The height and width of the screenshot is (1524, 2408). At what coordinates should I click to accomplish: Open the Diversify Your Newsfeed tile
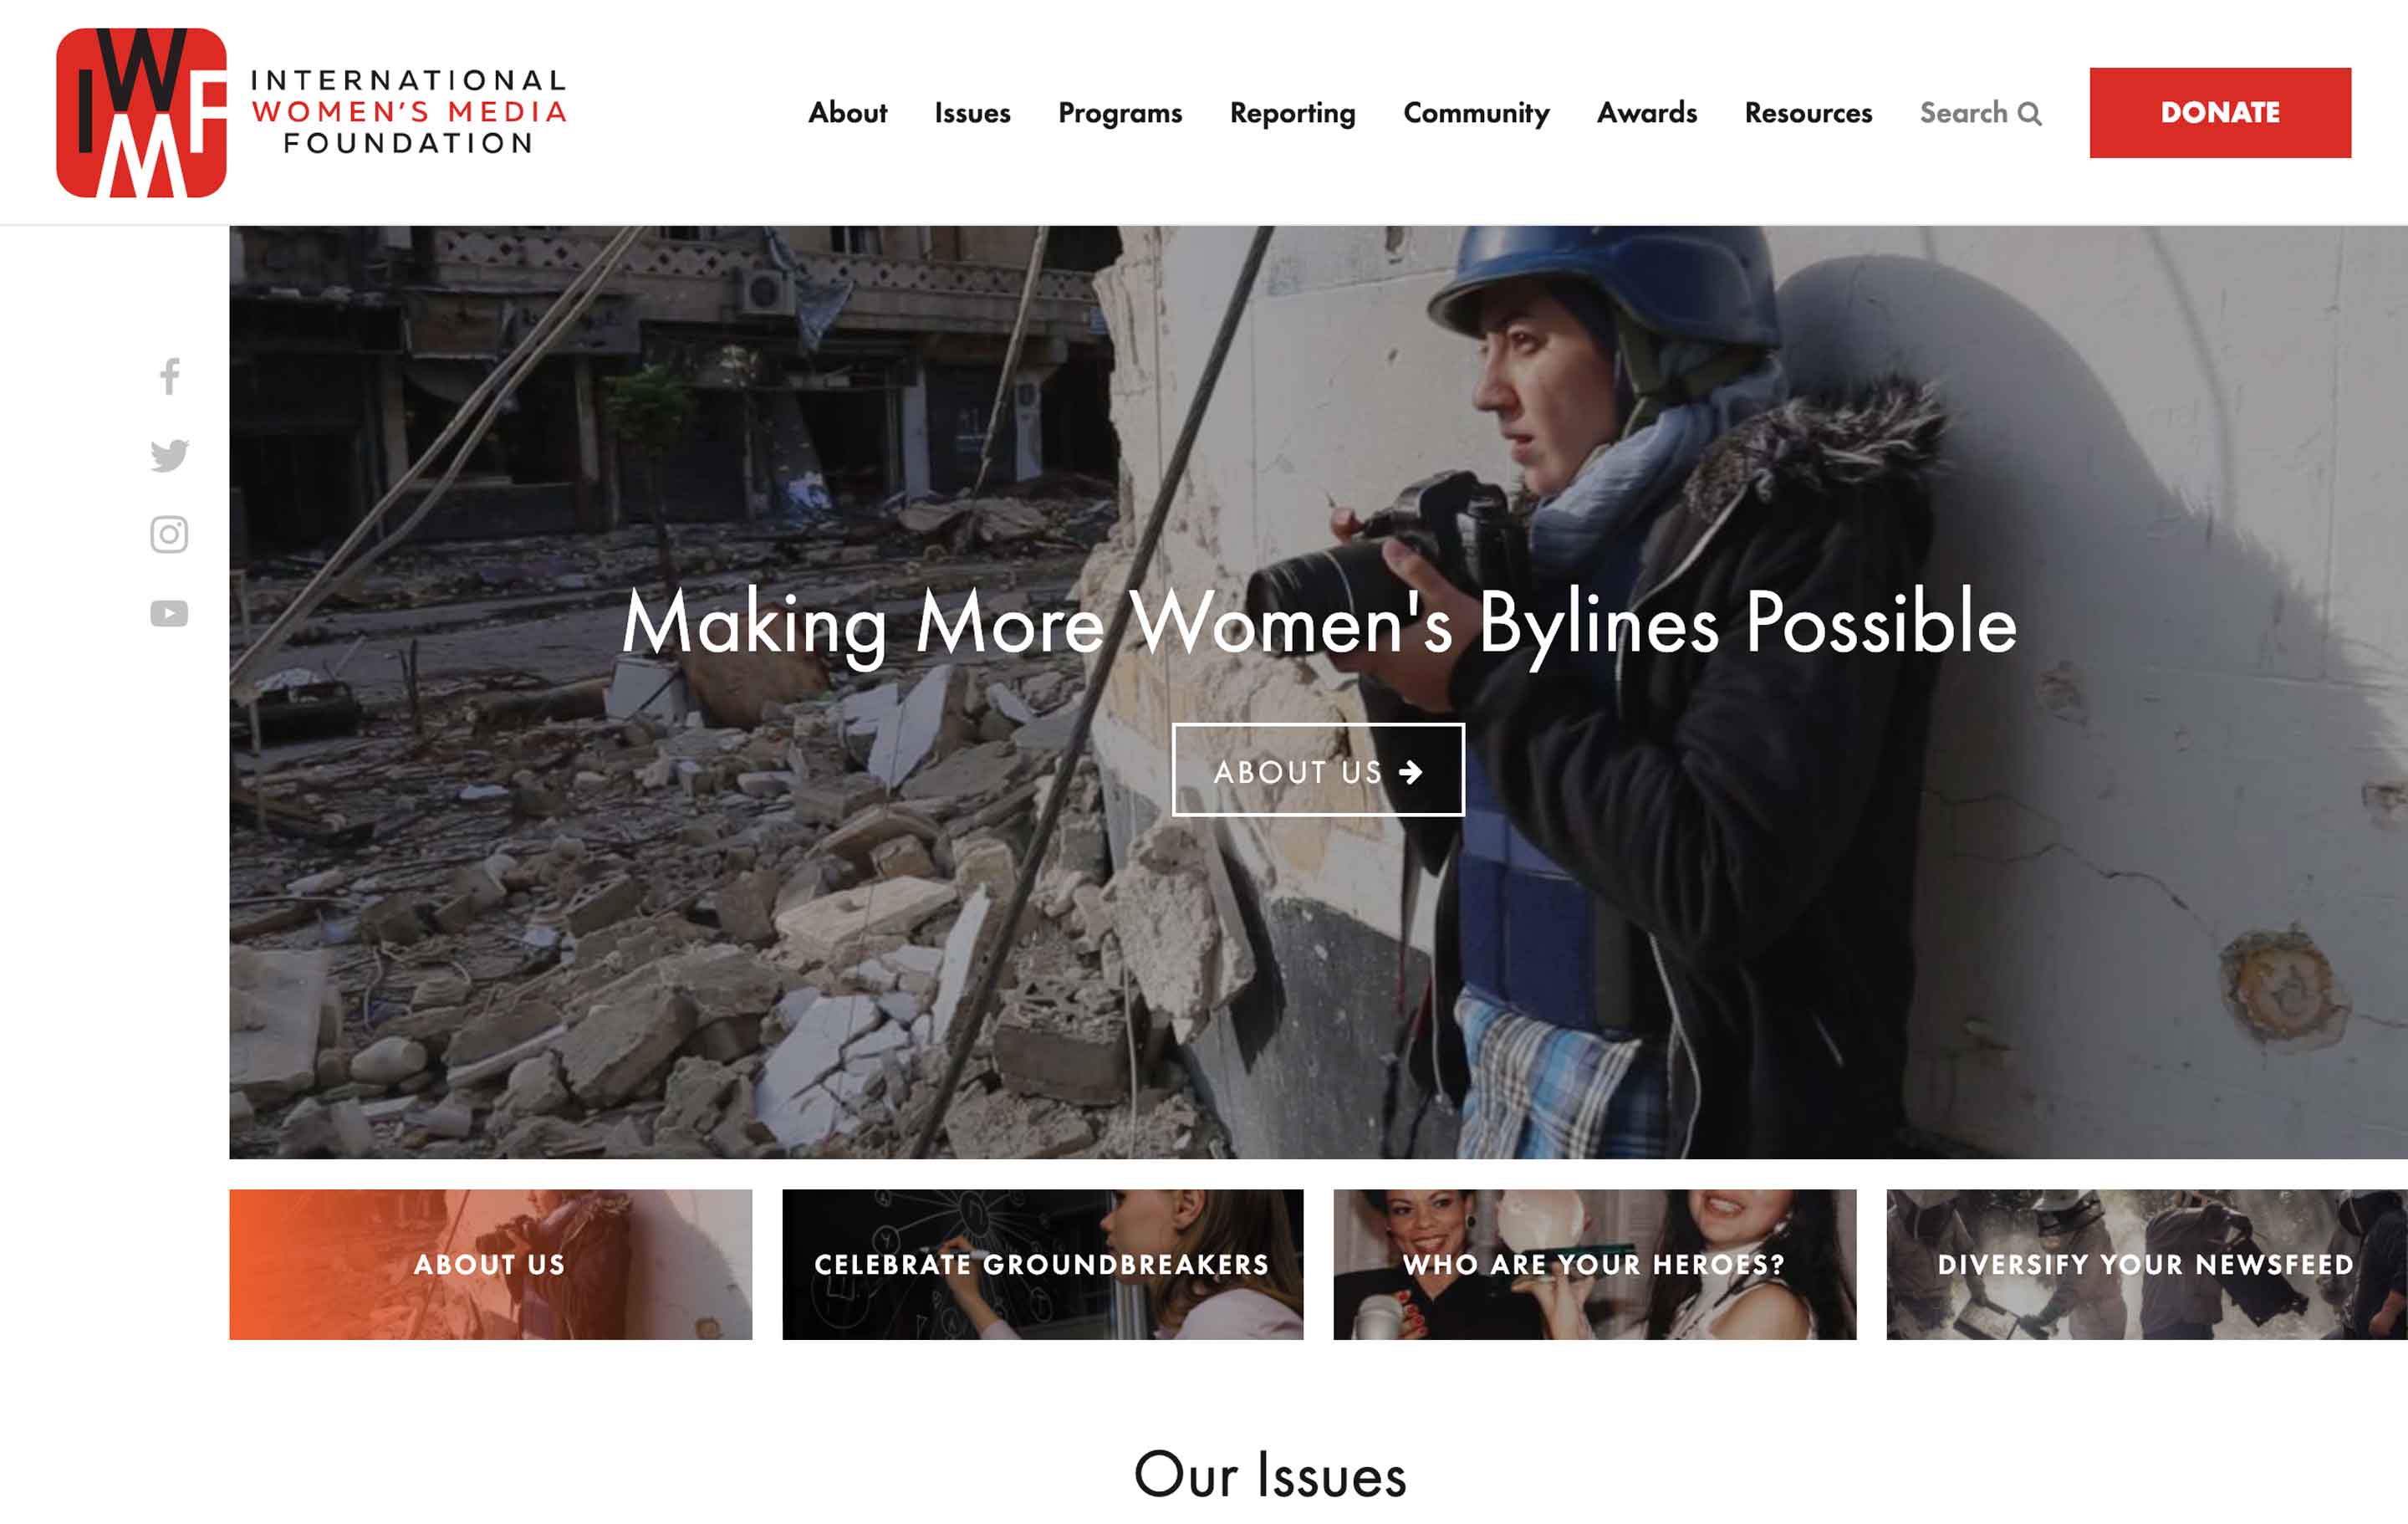[2146, 1264]
